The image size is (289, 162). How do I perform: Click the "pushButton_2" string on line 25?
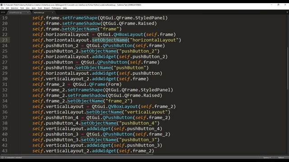(138, 51)
